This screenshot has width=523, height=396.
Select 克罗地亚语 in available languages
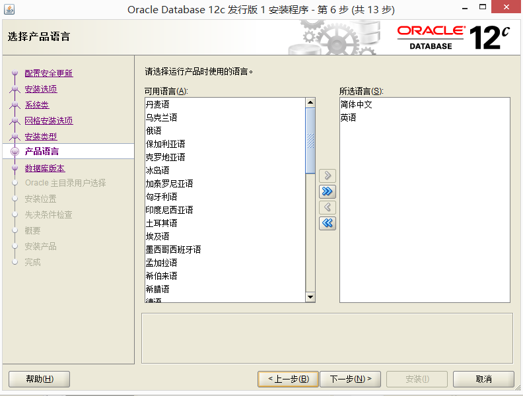[x=225, y=157]
